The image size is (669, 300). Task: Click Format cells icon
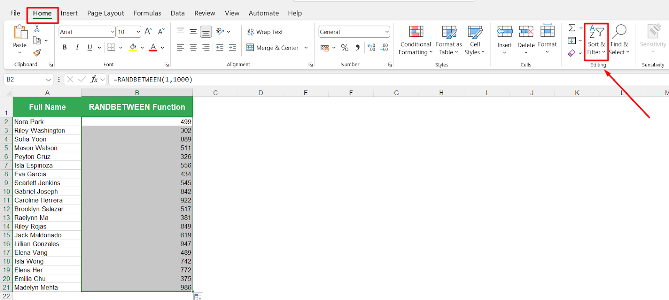tap(547, 31)
